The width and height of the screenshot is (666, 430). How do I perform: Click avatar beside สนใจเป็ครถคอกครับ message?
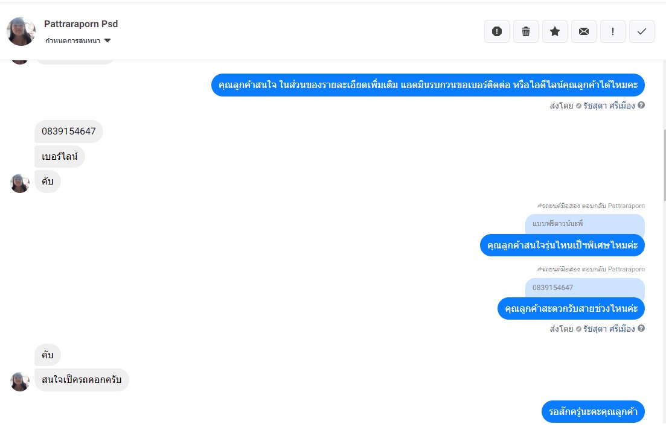[x=19, y=381]
